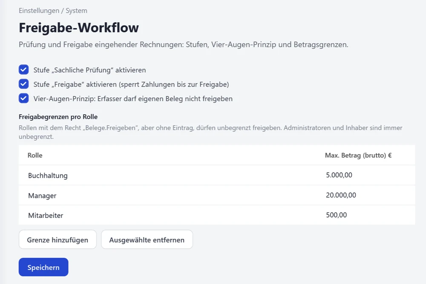Select the Buchhaltung role cell
The height and width of the screenshot is (284, 426).
48,175
